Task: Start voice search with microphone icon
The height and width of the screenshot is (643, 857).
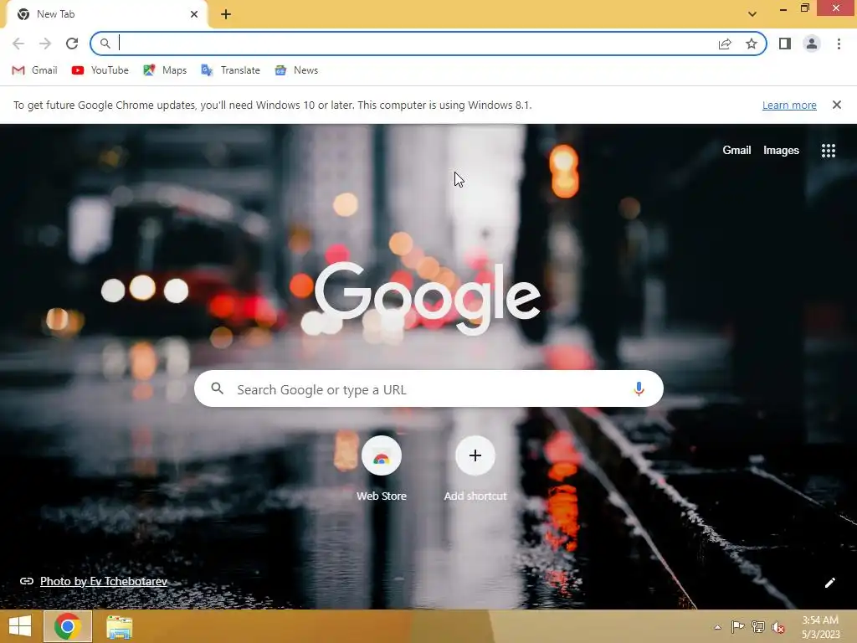Action: (639, 388)
